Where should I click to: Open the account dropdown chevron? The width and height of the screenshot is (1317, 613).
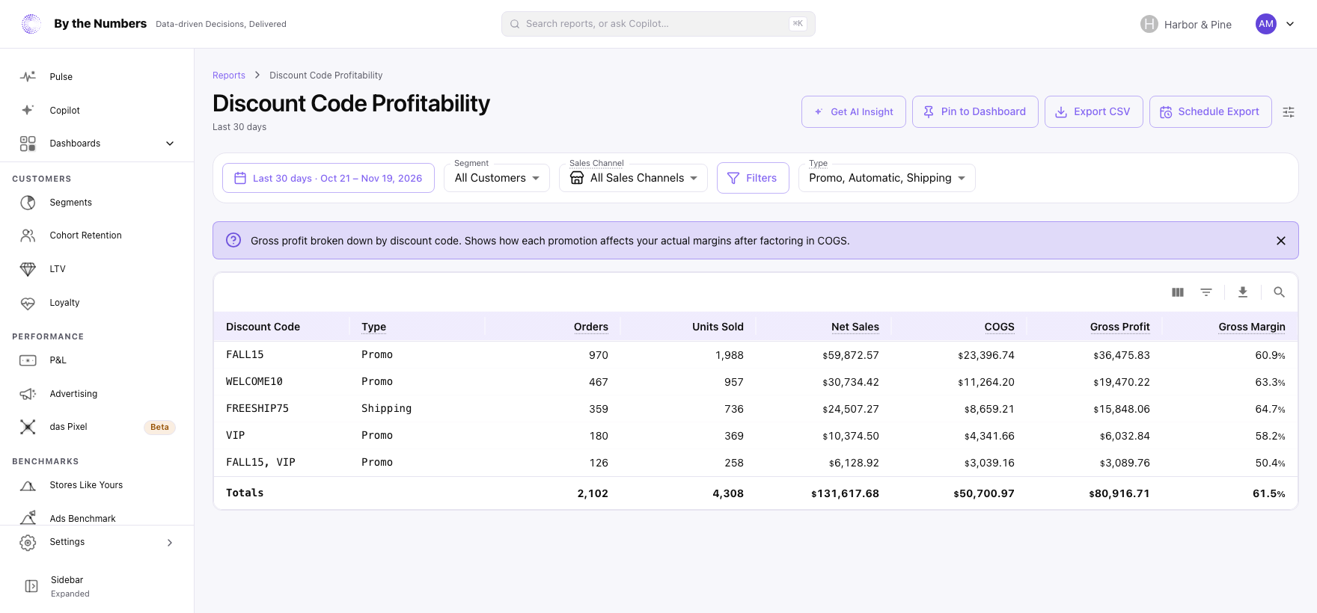point(1290,24)
